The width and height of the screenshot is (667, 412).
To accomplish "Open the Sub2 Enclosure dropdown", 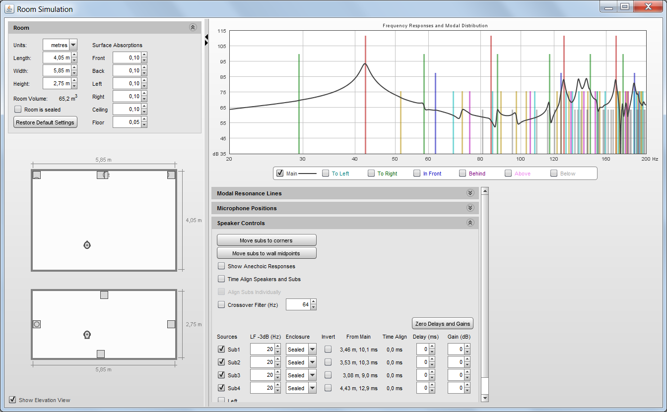I will point(312,362).
